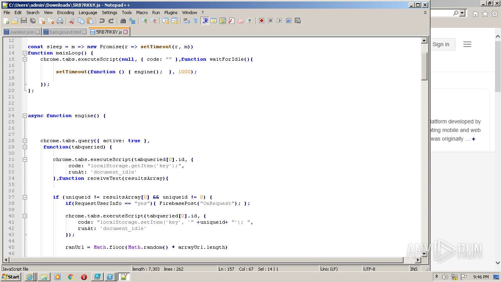Zoom out using the toolbar magnifier icon
This screenshot has height=282, width=501.
(153, 21)
